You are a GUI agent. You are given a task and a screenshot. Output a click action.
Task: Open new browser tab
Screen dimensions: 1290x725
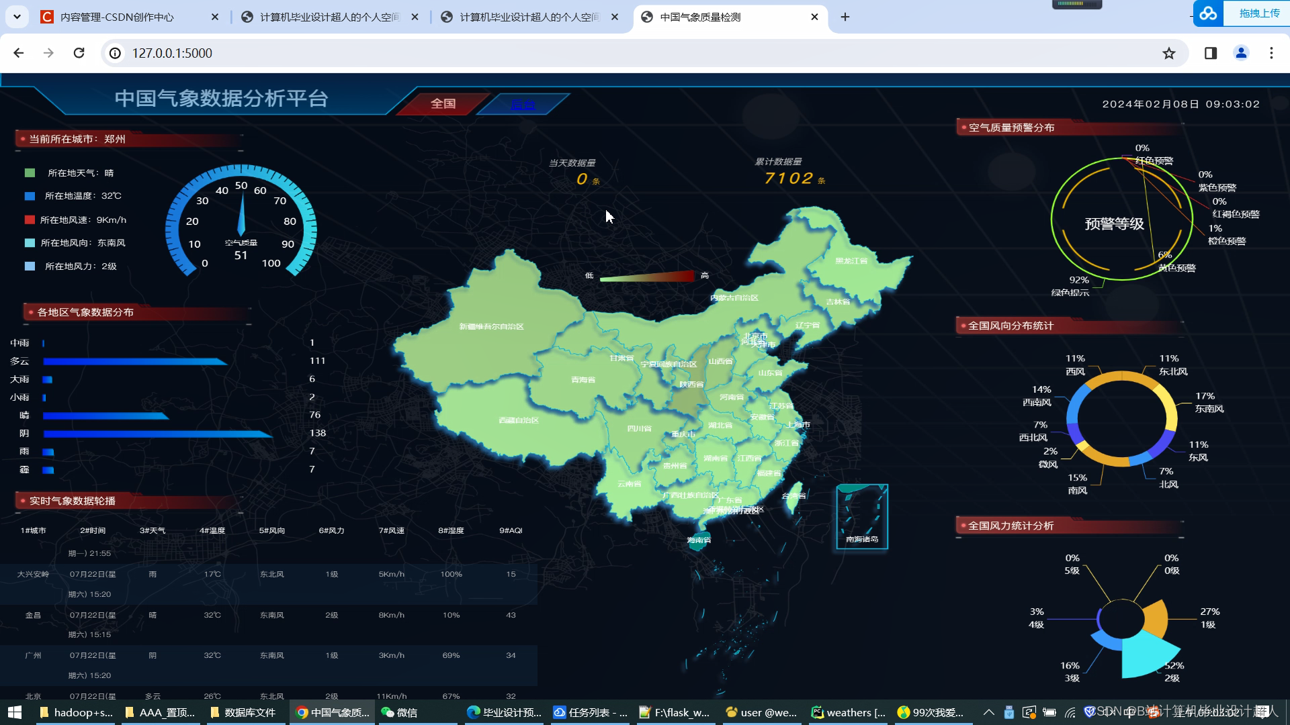coord(845,17)
